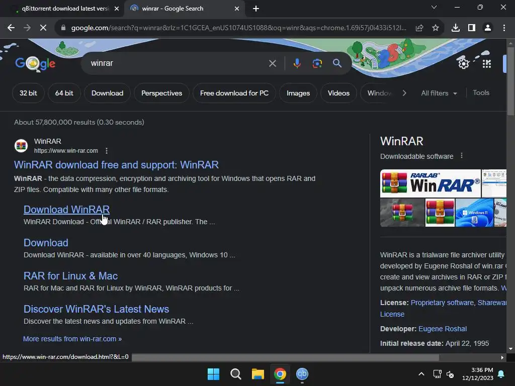Open the search Tools button

pos(481,93)
